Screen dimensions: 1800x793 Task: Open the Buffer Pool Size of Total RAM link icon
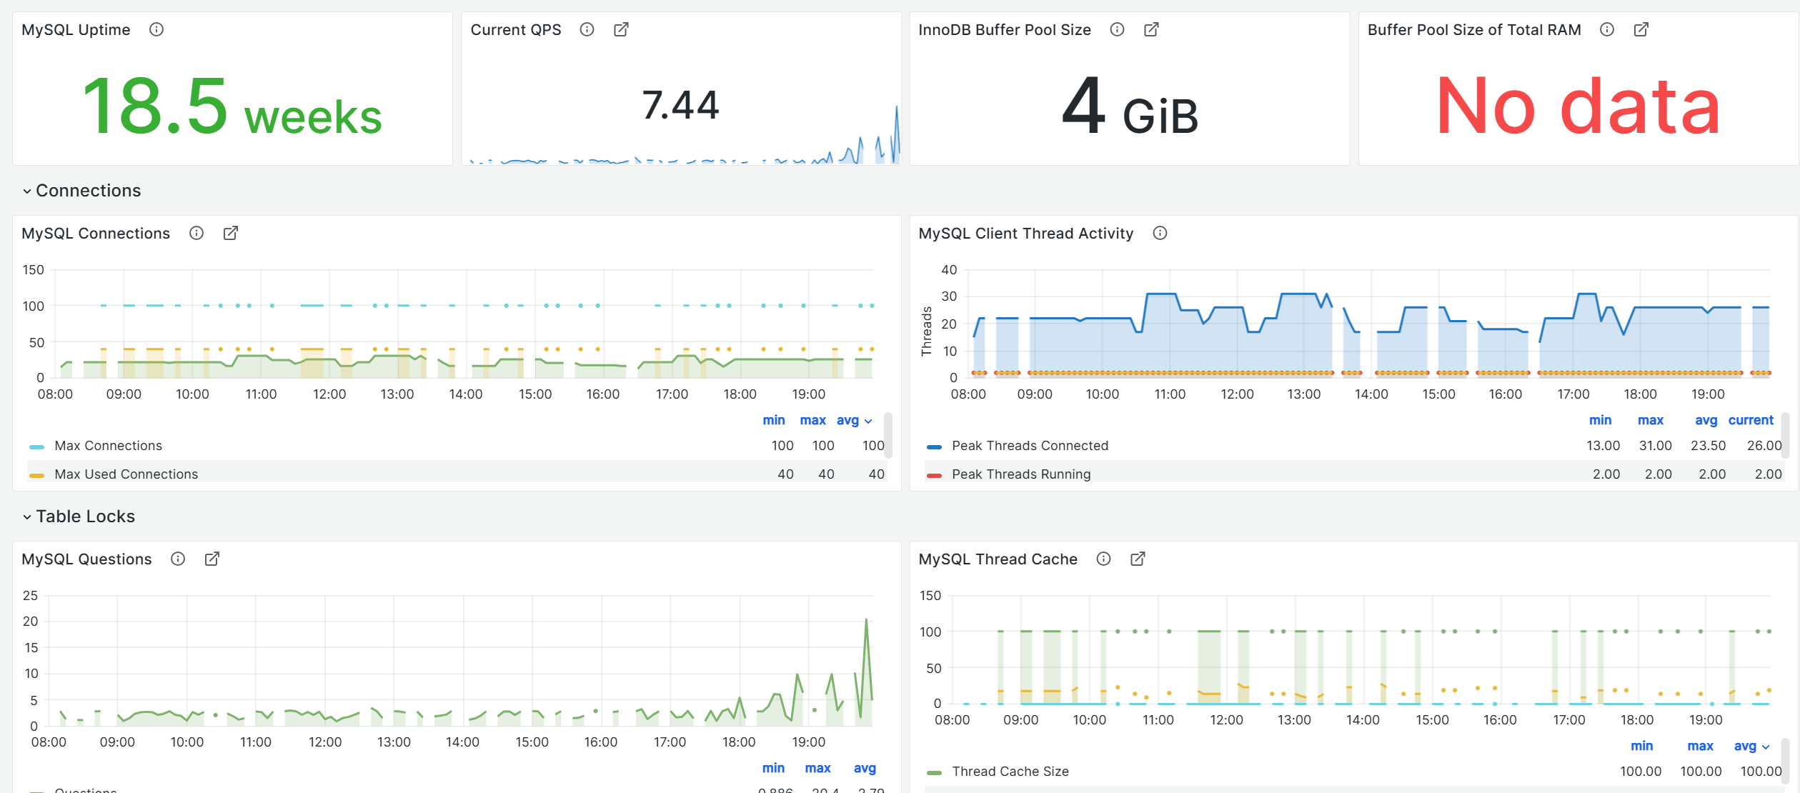click(x=1641, y=29)
